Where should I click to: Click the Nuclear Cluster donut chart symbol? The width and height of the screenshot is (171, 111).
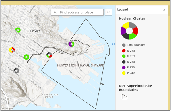click(x=129, y=31)
